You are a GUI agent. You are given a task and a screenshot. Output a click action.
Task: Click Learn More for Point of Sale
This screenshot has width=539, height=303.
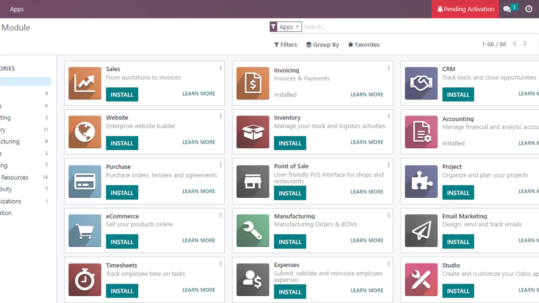(x=367, y=192)
